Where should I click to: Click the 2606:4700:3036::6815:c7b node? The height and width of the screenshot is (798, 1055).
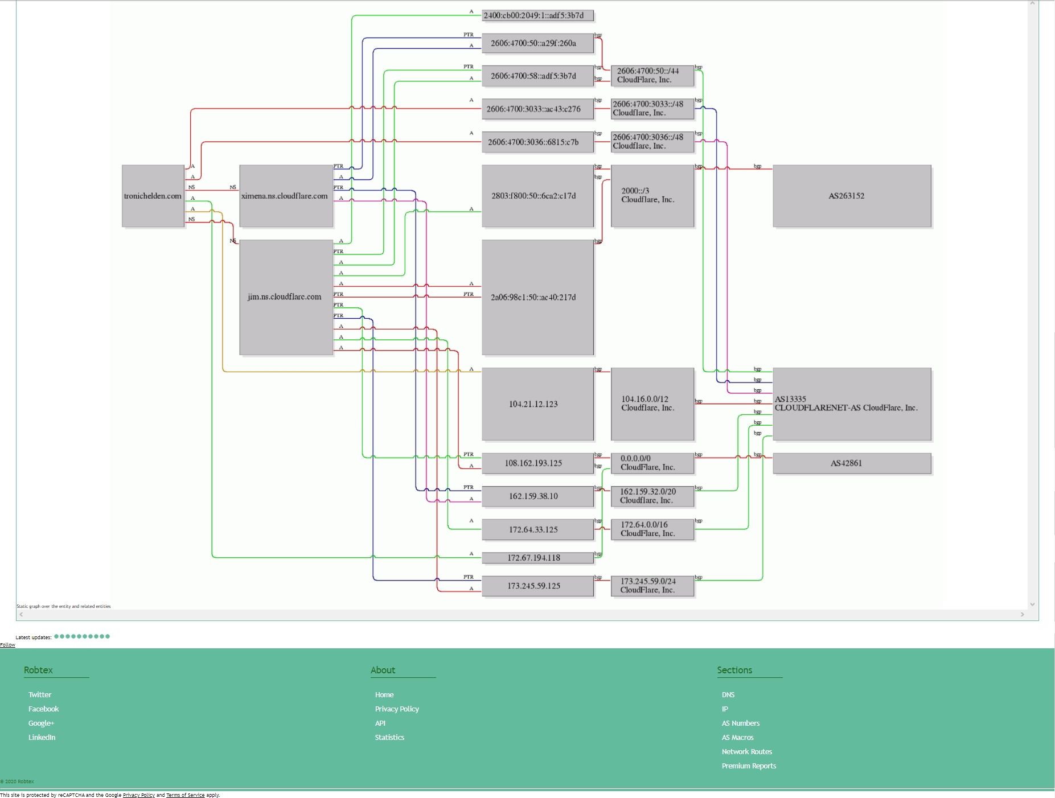pyautogui.click(x=537, y=142)
